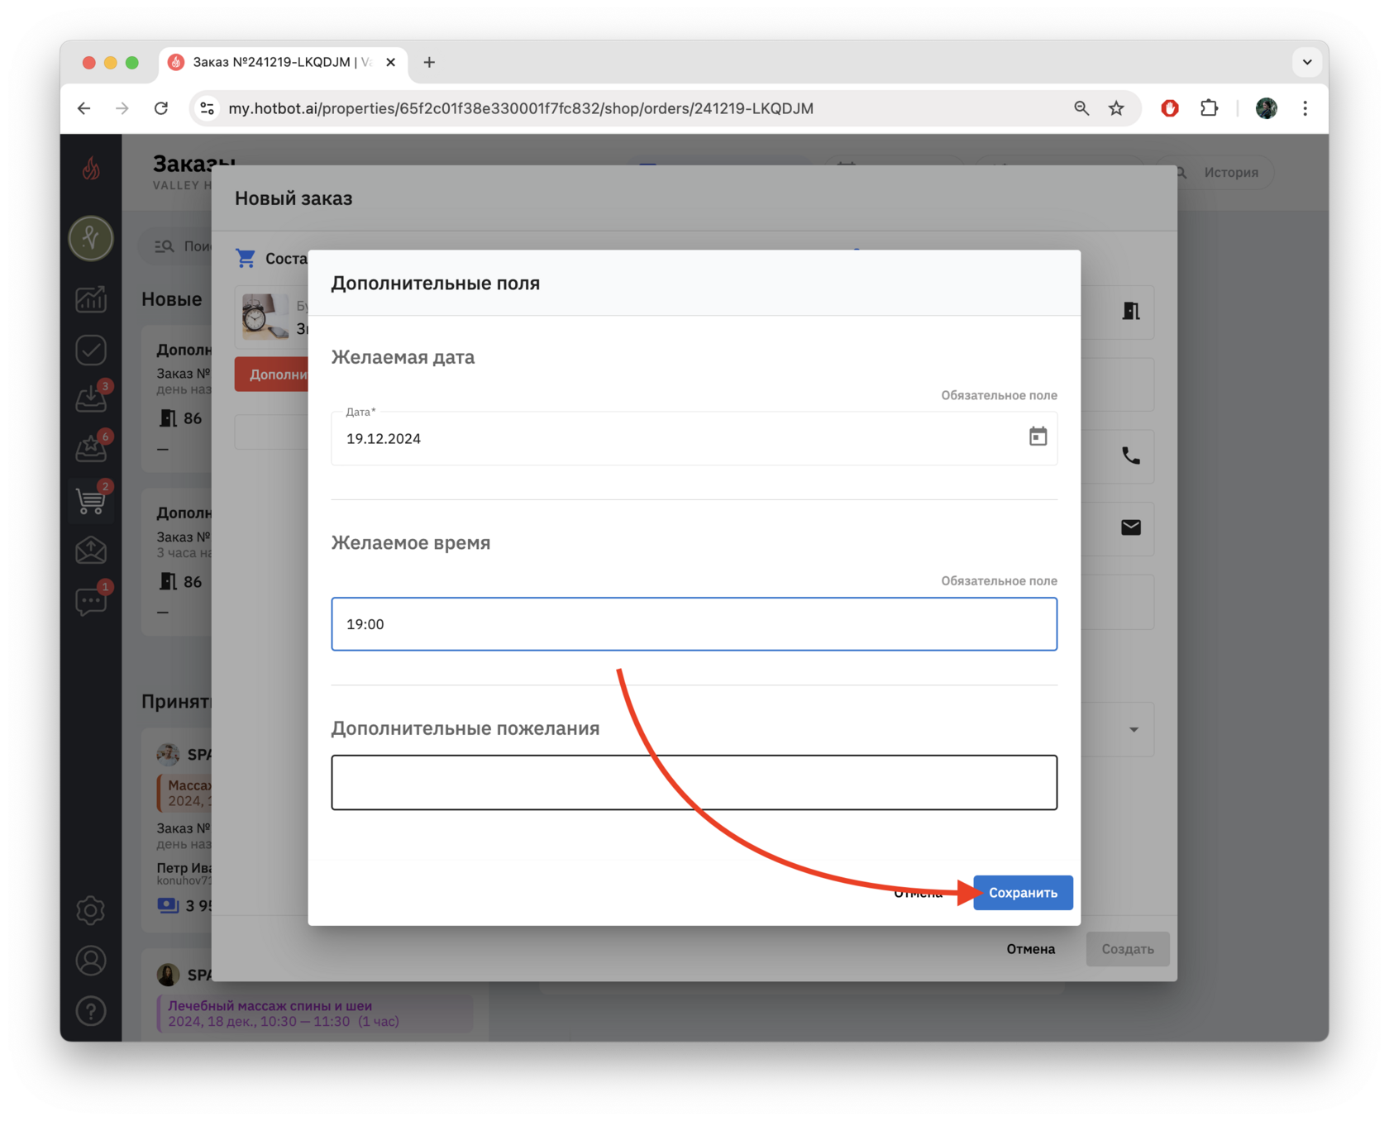Open the calendar picker in the date field
The image size is (1389, 1121).
click(1038, 436)
